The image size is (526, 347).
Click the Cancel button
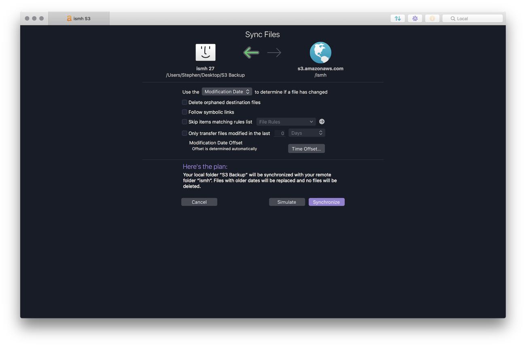click(199, 202)
